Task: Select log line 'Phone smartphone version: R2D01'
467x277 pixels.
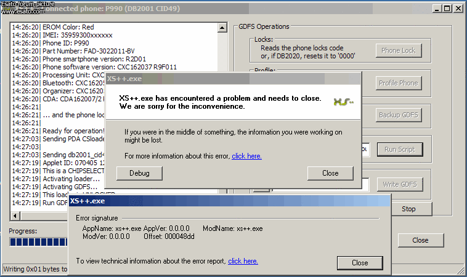Action: [x=94, y=59]
